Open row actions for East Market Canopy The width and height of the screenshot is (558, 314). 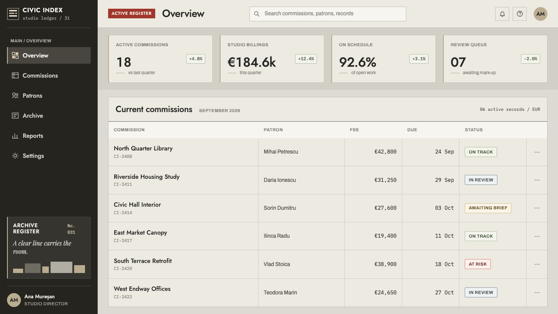click(x=537, y=236)
